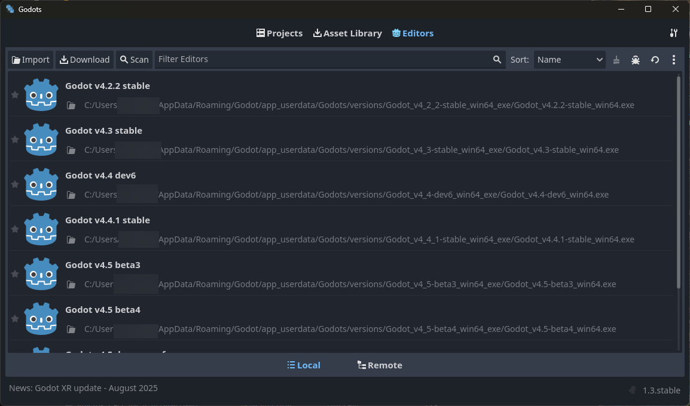
Task: Click into the Filter Editors field
Action: (323, 60)
